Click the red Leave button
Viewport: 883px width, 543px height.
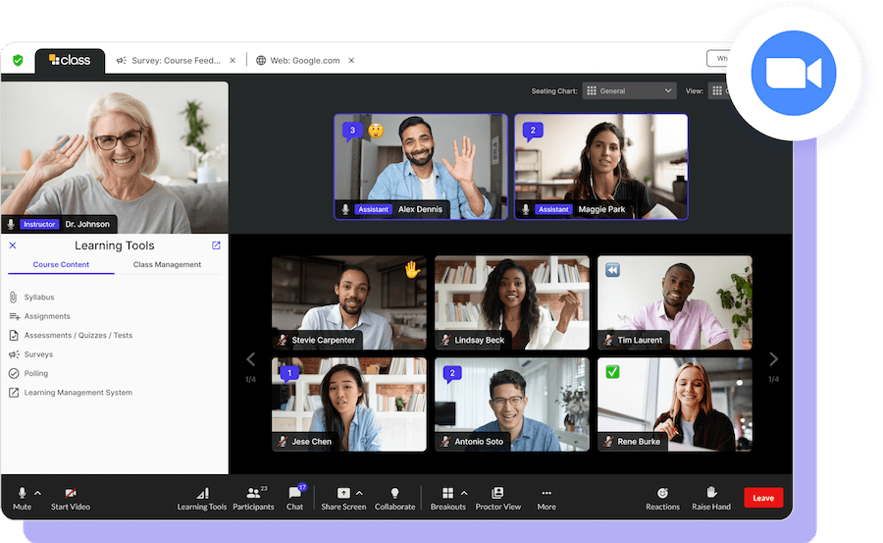763,498
